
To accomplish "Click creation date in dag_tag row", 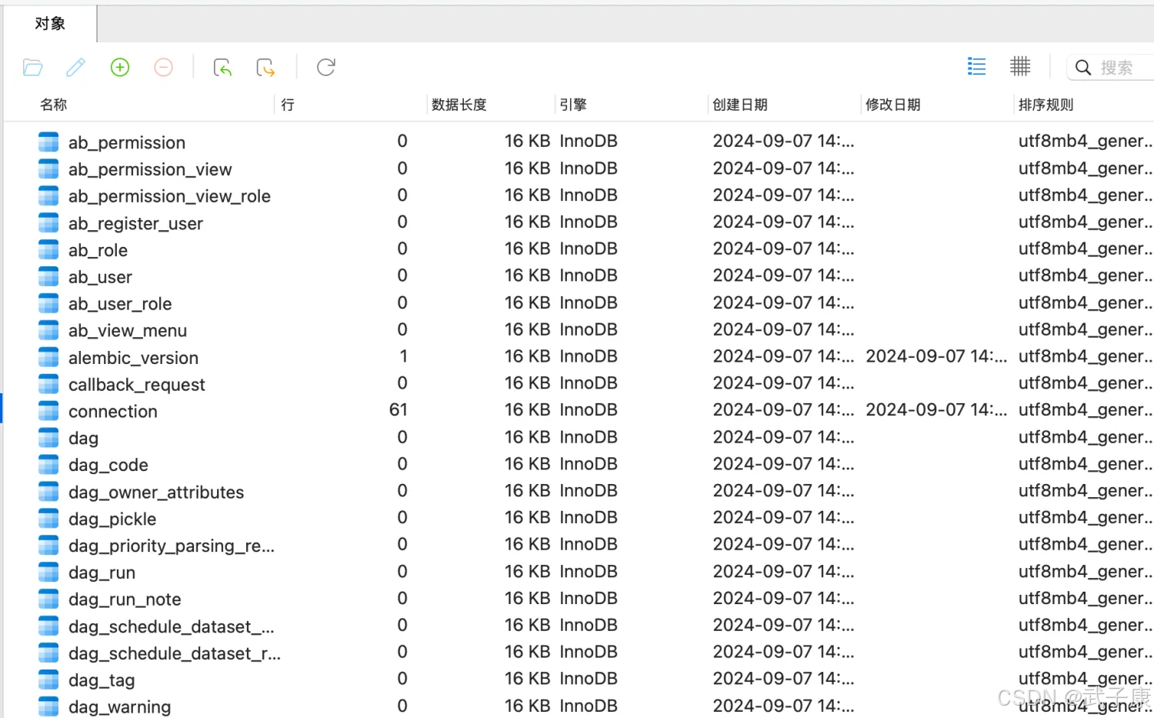I will 783,679.
